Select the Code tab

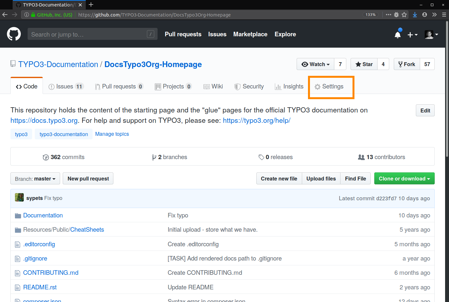(x=27, y=86)
